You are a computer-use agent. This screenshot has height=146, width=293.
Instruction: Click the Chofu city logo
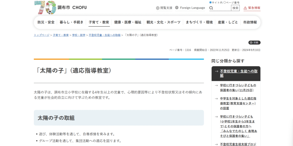(x=60, y=8)
